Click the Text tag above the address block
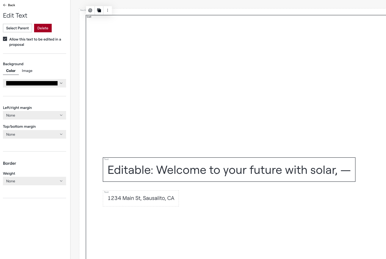386x259 pixels. coord(106,192)
